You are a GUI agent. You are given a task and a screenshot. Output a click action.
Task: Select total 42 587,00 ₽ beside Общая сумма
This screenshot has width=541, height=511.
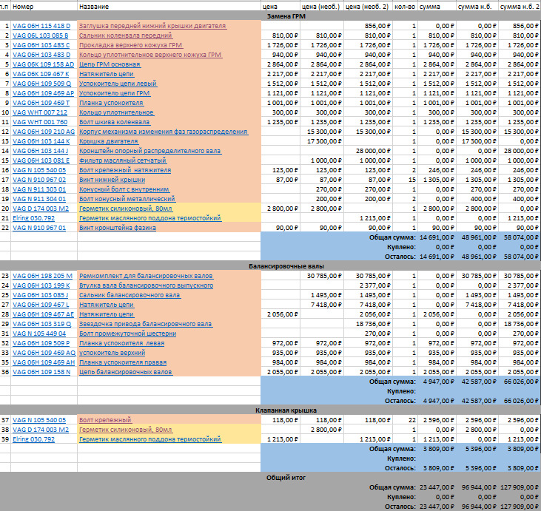click(x=477, y=382)
